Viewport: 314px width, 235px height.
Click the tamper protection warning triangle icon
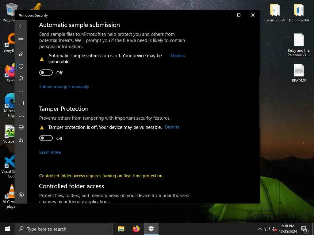tap(42, 128)
